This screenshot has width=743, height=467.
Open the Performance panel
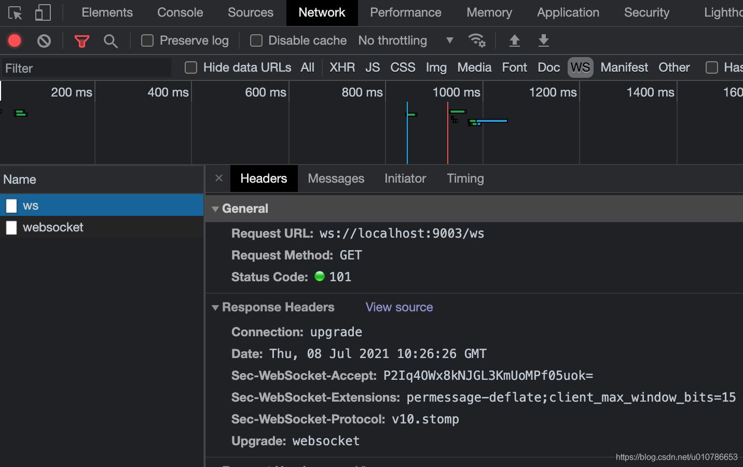pyautogui.click(x=405, y=12)
